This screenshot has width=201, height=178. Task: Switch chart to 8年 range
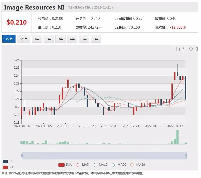[x=96, y=39]
